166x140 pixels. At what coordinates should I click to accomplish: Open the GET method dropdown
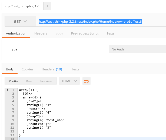(20, 22)
